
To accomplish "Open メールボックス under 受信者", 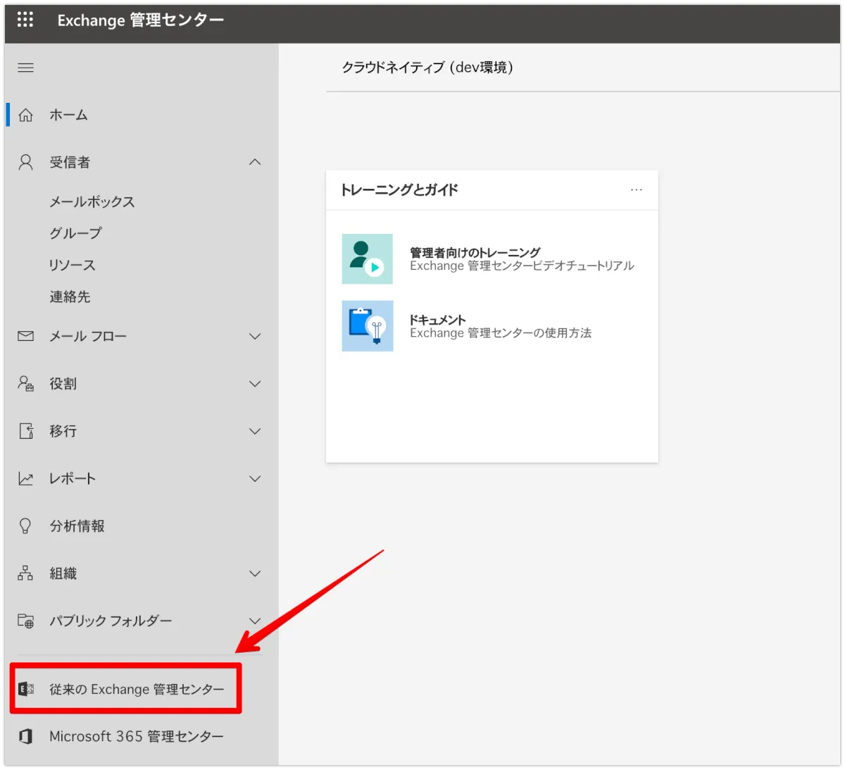I will coord(92,201).
